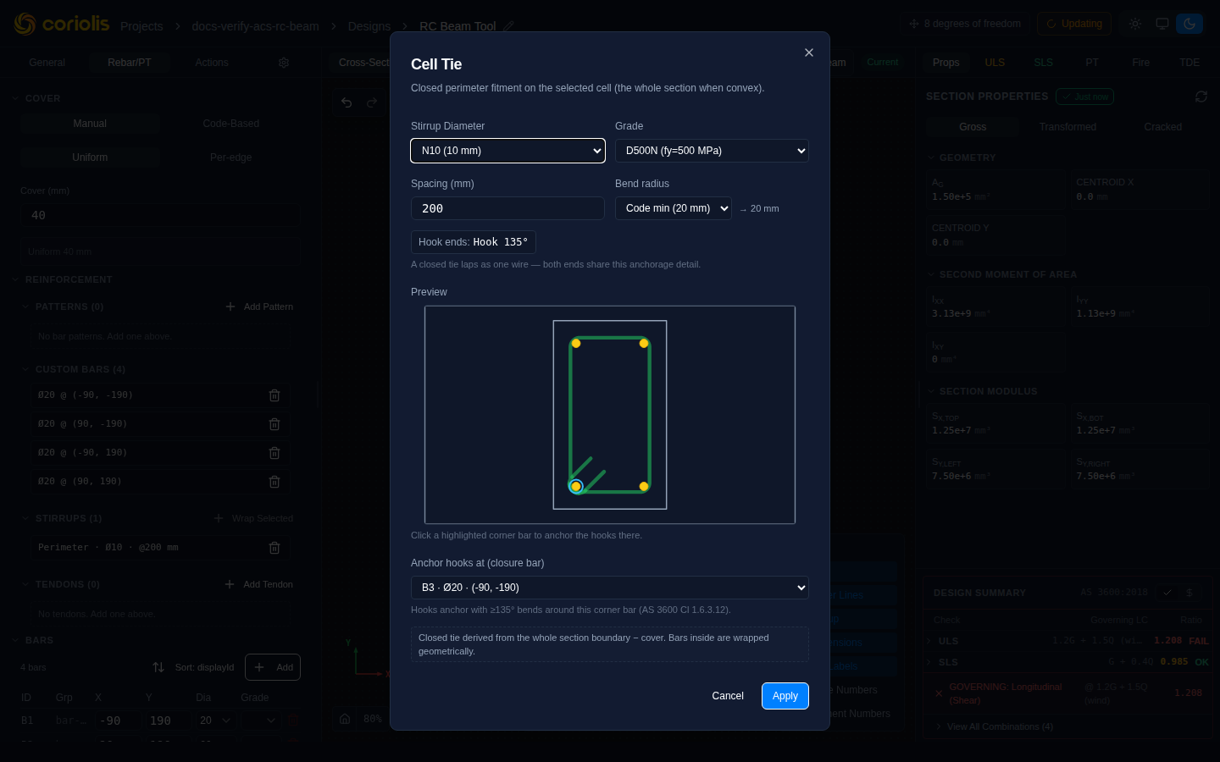
Task: Close the Cell Tie dialog
Action: point(809,52)
